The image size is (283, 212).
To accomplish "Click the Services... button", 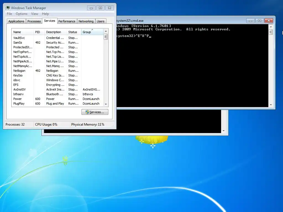I will click(95, 112).
